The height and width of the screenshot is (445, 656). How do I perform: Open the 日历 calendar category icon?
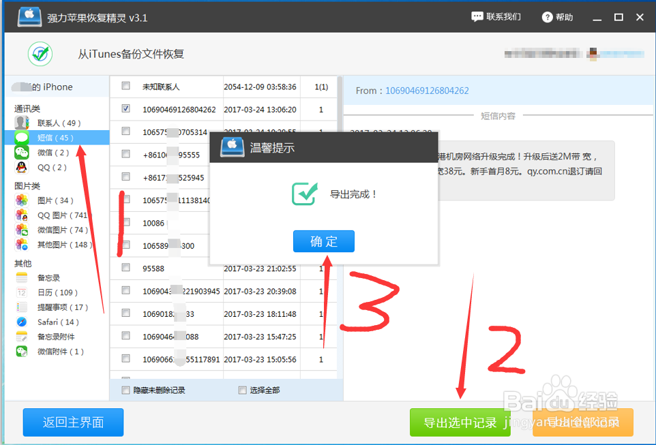pos(23,292)
